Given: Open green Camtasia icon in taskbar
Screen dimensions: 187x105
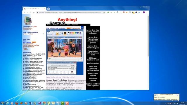Looking at the screenshot, I should (63, 103).
